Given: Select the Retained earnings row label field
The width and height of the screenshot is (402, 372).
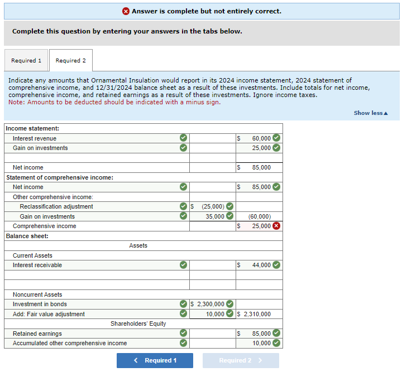Looking at the screenshot, I should (x=97, y=334).
